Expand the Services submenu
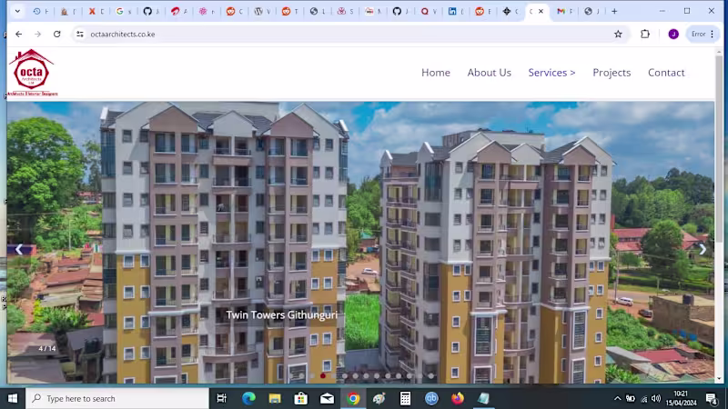728x409 pixels. tap(551, 73)
